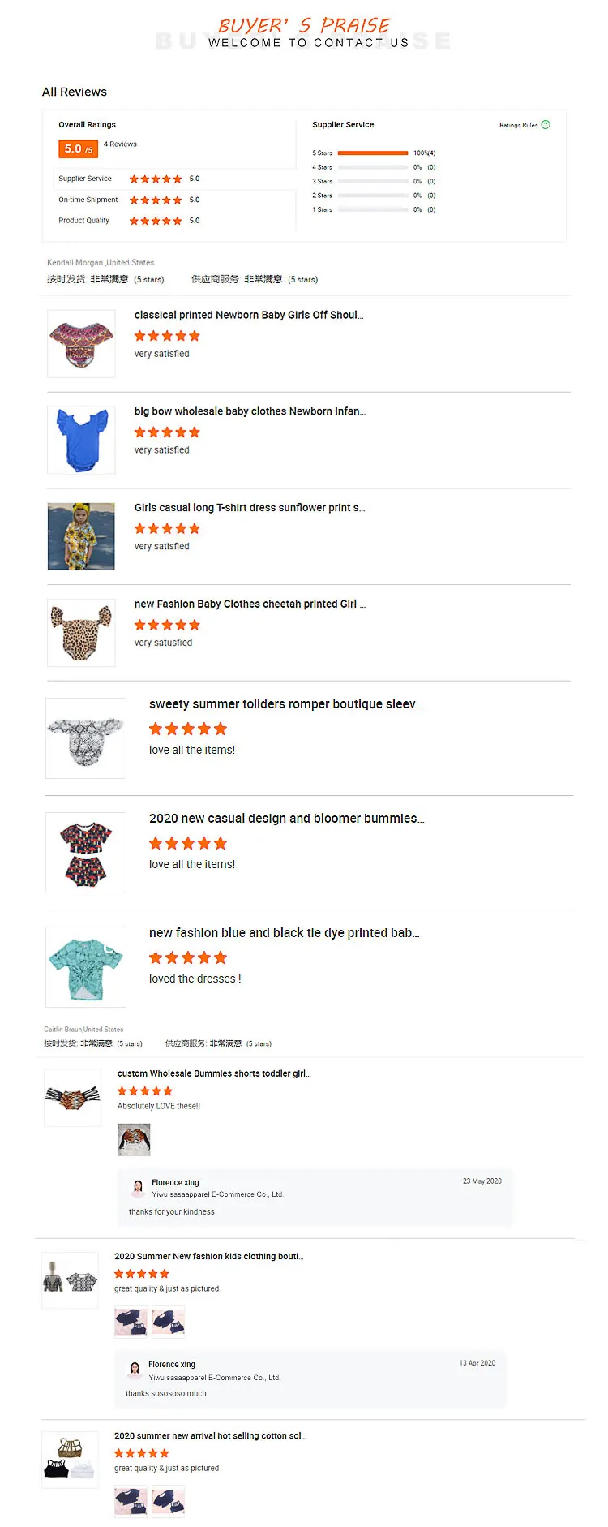The height and width of the screenshot is (1527, 608).
Task: Click the buyer photo under 'Absolutely LOVE these!!'
Action: [x=134, y=1139]
